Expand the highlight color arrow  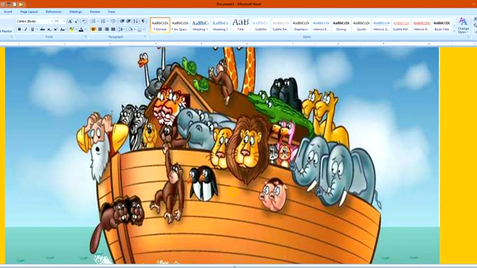76,29
